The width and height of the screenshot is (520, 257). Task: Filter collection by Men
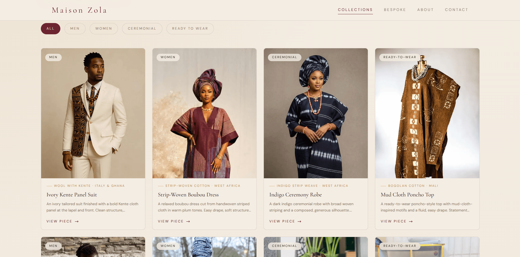point(75,29)
